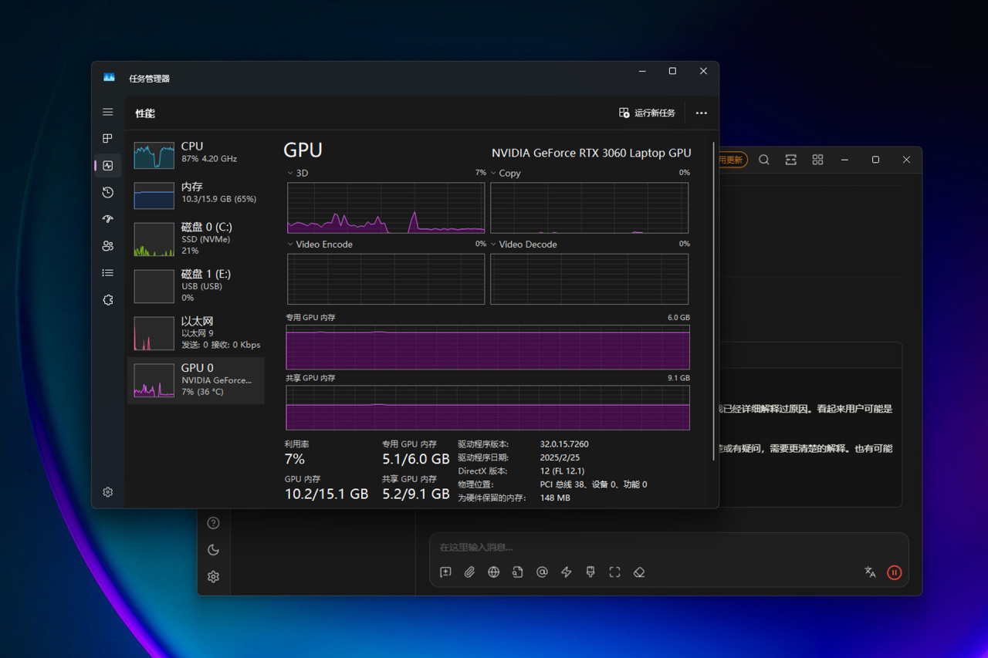Click the 5.2/9.1 GB shared memory value

(x=416, y=494)
